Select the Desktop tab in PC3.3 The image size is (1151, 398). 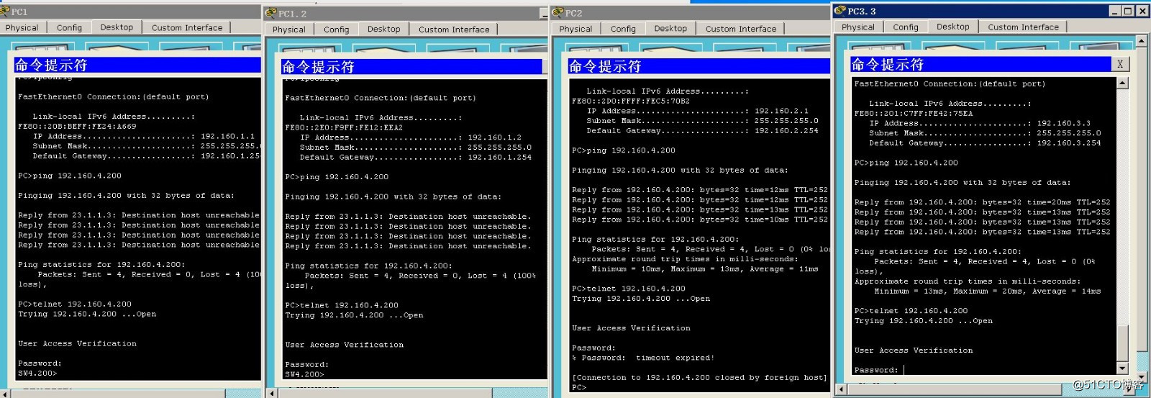[x=953, y=26]
